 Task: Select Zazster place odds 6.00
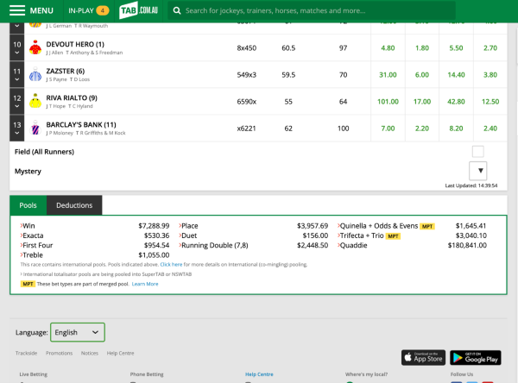point(422,75)
